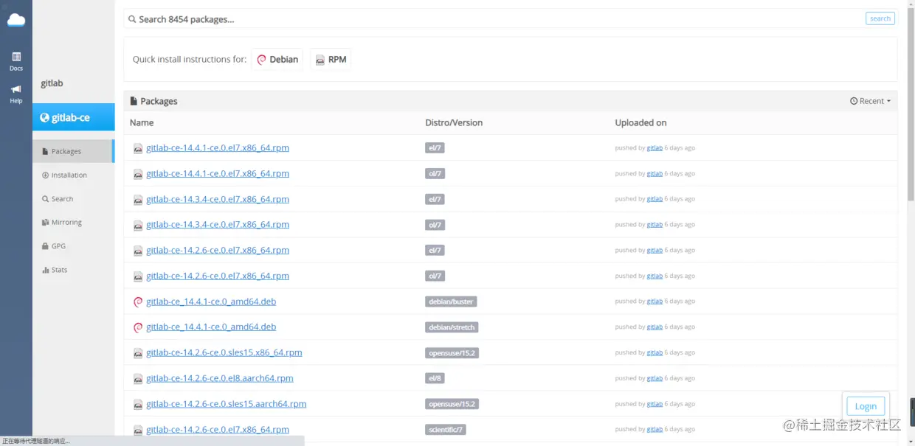Open 14.2.6 el7 rpm link in scientific/7 row
Viewport: 915px width, 446px height.
218,430
